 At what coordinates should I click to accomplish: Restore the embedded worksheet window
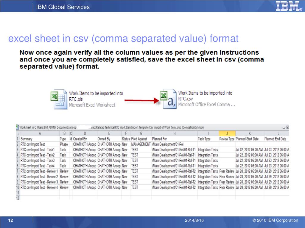click(287, 127)
